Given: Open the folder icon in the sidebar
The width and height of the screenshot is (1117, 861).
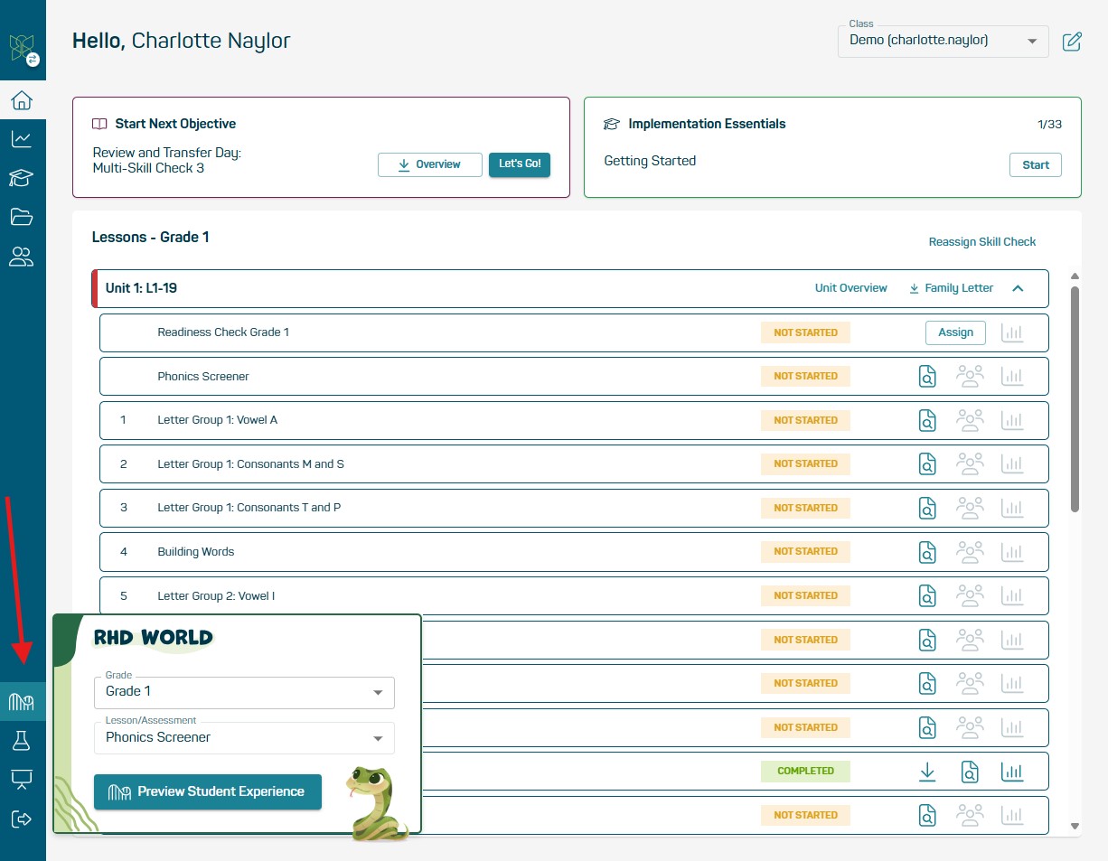Looking at the screenshot, I should tap(22, 217).
